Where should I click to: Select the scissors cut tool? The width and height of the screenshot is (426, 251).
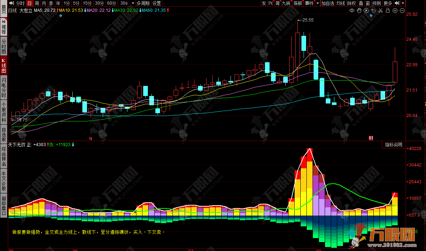pos(381,10)
